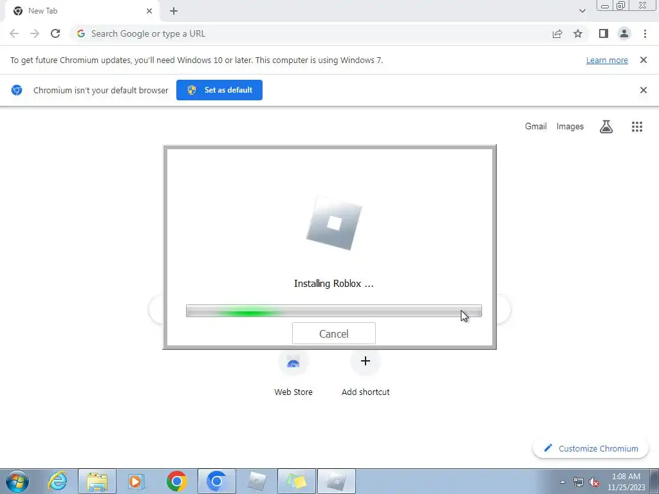This screenshot has height=494, width=659.
Task: Open Gmail link
Action: point(535,127)
